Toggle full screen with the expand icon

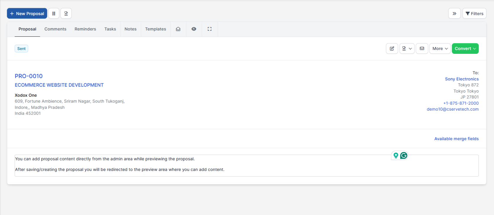(210, 29)
